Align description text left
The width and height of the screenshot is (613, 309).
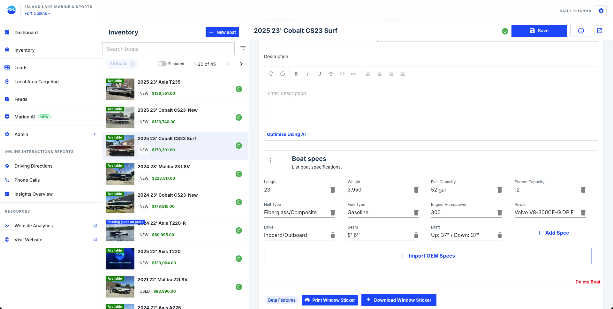pyautogui.click(x=368, y=74)
